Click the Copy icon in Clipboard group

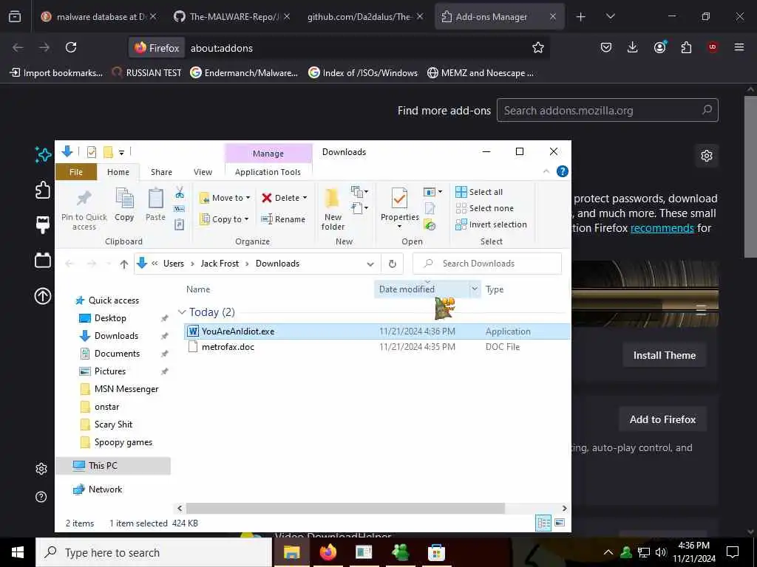coord(124,205)
